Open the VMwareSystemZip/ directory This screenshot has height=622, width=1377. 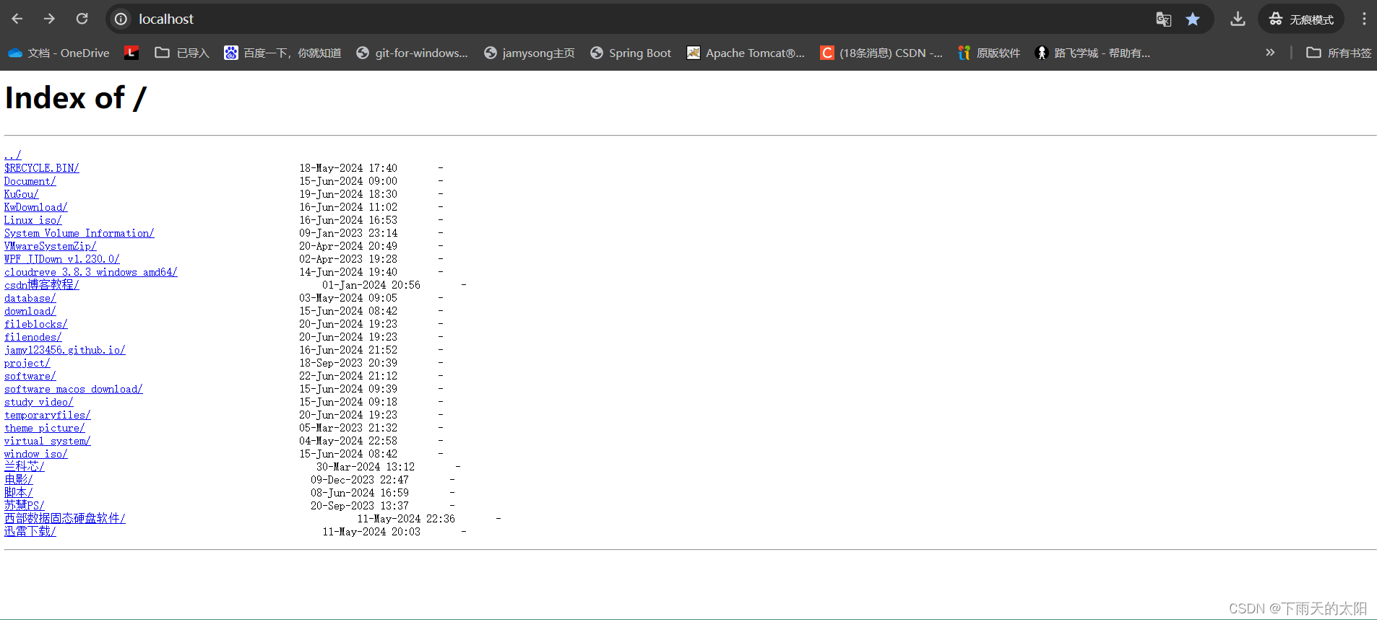(51, 246)
